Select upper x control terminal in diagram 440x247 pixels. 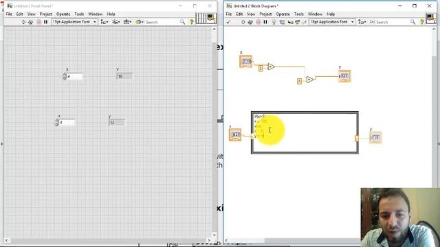click(246, 61)
